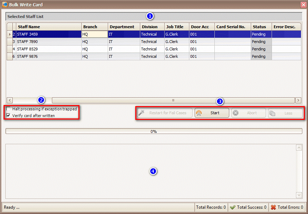This screenshot has height=214, width=308.
Task: Click the green Total Success checkmark icon
Action: pos(232,207)
